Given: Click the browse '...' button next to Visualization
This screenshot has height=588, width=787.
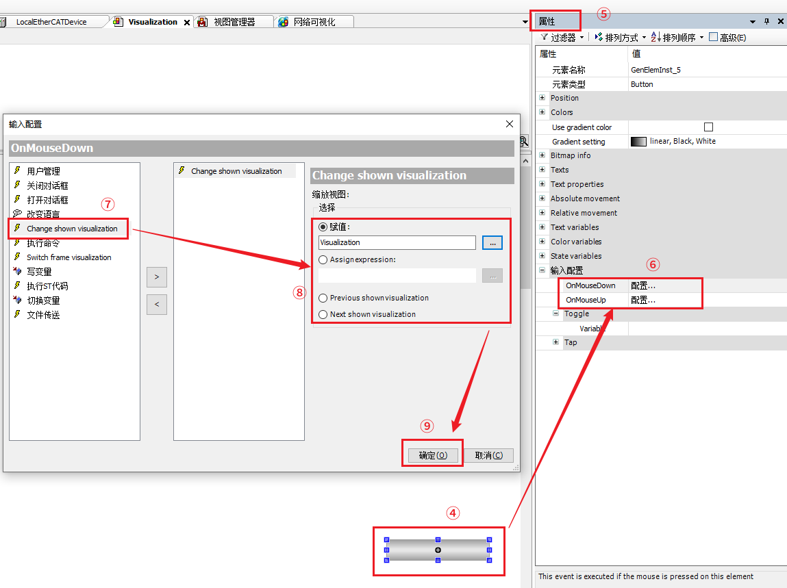Looking at the screenshot, I should [492, 242].
